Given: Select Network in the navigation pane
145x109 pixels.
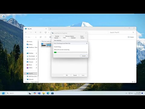Looking at the screenshot, I should (30, 79).
